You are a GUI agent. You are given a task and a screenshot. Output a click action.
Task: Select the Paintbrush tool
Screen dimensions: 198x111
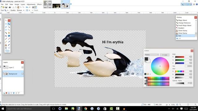point(6,39)
